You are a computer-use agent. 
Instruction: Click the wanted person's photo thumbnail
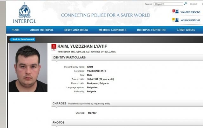click(28, 68)
